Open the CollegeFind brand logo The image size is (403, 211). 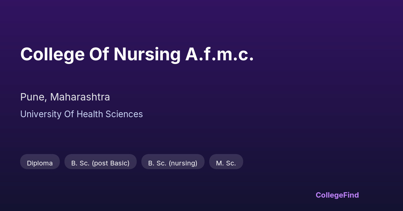[x=337, y=195]
